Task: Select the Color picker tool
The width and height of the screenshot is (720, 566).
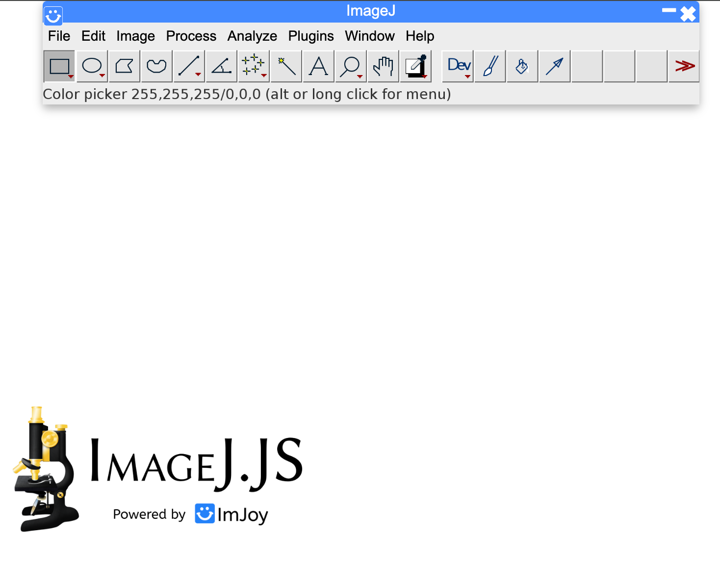Action: click(415, 66)
